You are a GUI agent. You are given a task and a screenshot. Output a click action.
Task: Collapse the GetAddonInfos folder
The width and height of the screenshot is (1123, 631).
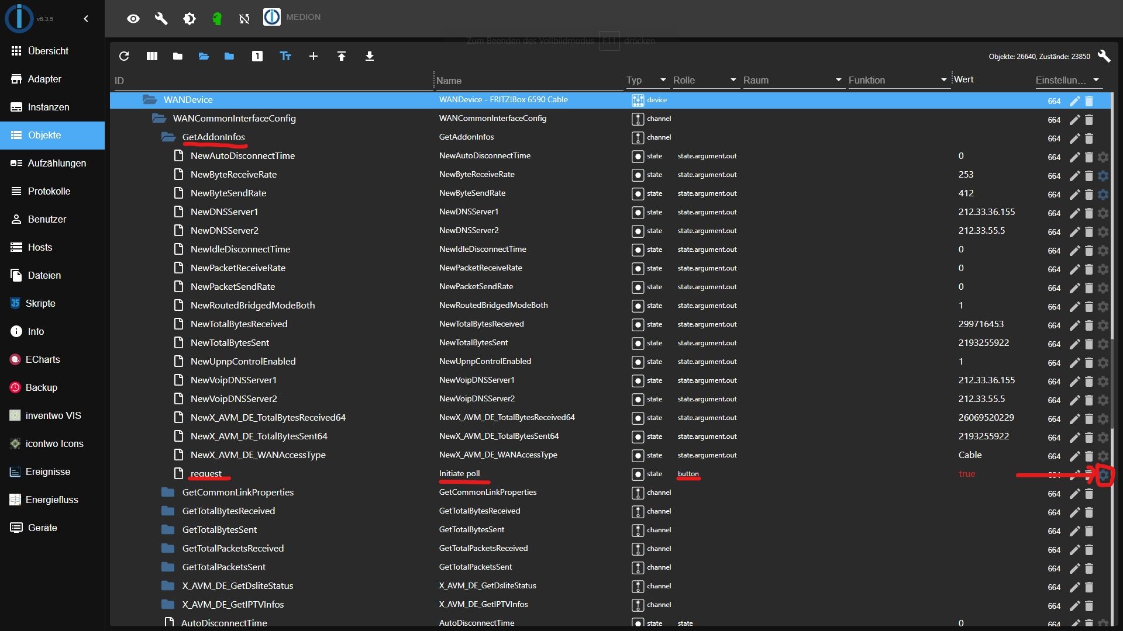click(x=168, y=137)
